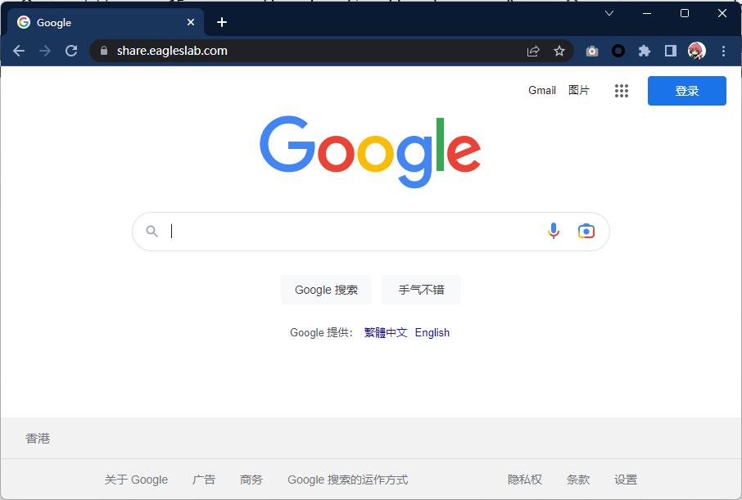Click the blue 登录 sign-in button
This screenshot has height=500, width=742.
[x=686, y=91]
